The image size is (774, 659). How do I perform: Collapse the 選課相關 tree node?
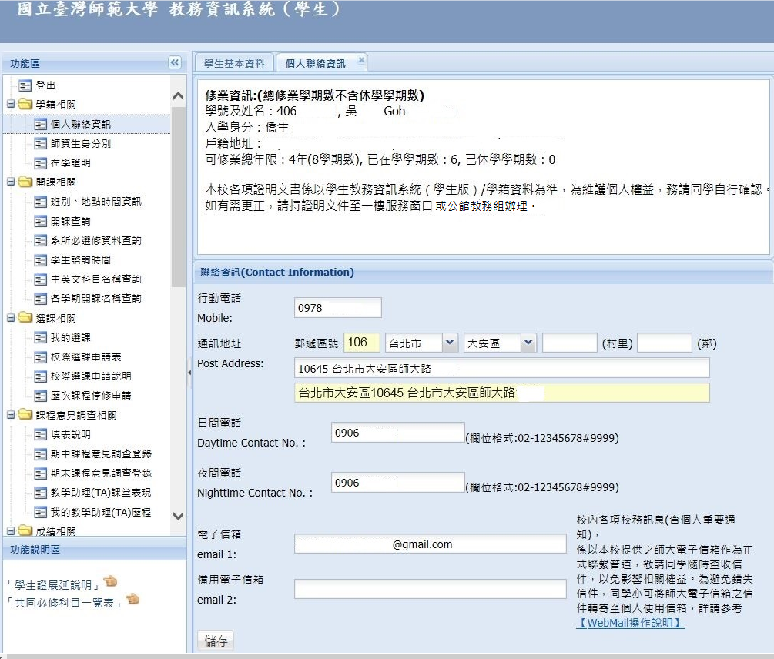[10, 318]
